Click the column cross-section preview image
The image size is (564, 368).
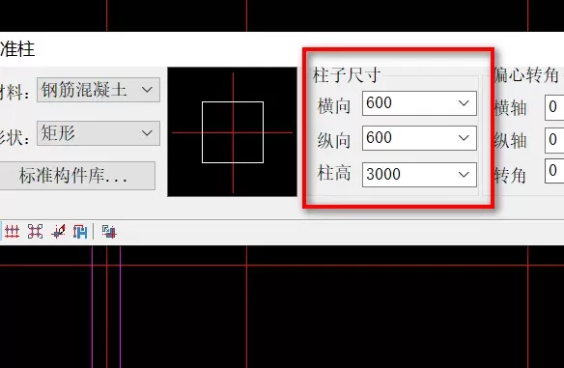click(x=233, y=131)
